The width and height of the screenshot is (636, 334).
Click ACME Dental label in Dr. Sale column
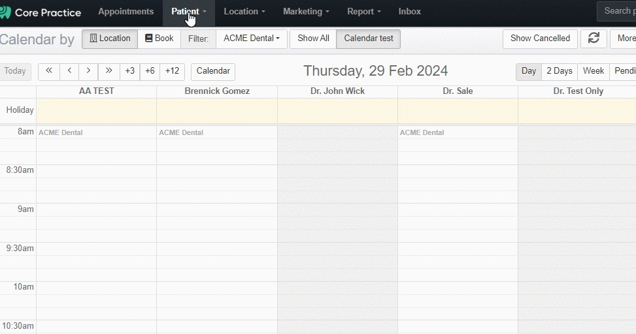(x=422, y=133)
